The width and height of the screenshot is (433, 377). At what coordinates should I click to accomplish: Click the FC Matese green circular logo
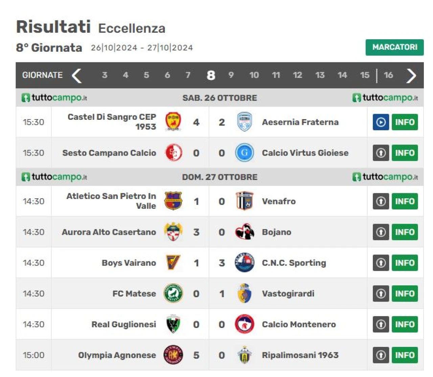click(x=173, y=293)
